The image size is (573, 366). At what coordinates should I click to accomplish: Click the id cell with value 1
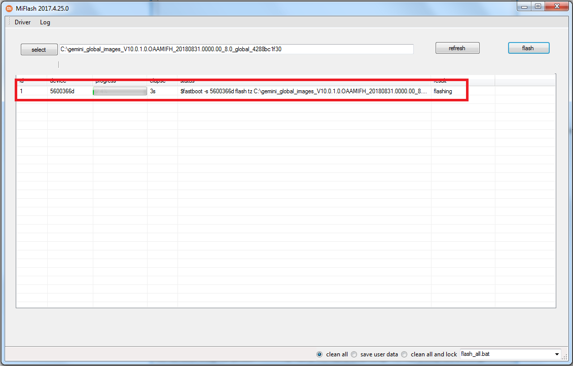[21, 91]
